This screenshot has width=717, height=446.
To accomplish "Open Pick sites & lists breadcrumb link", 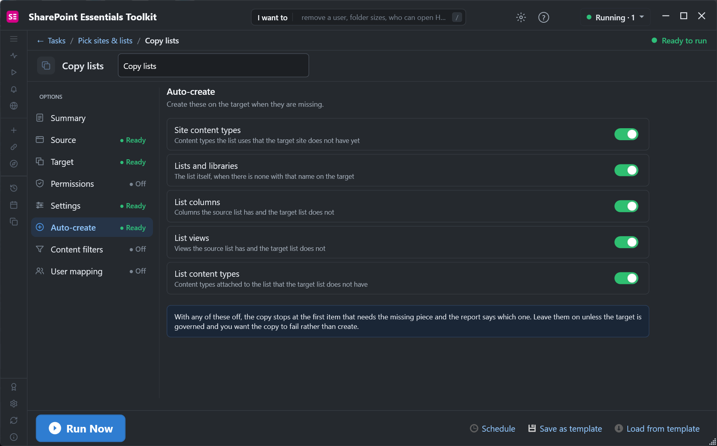I will point(105,41).
